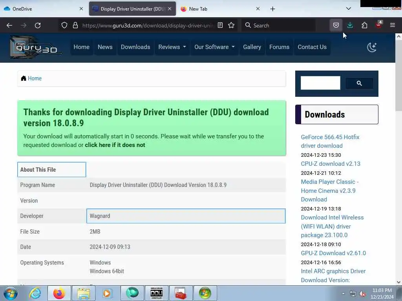Open GeForce 566.45 Hotfix driver download link
This screenshot has width=402, height=301.
coord(330,141)
